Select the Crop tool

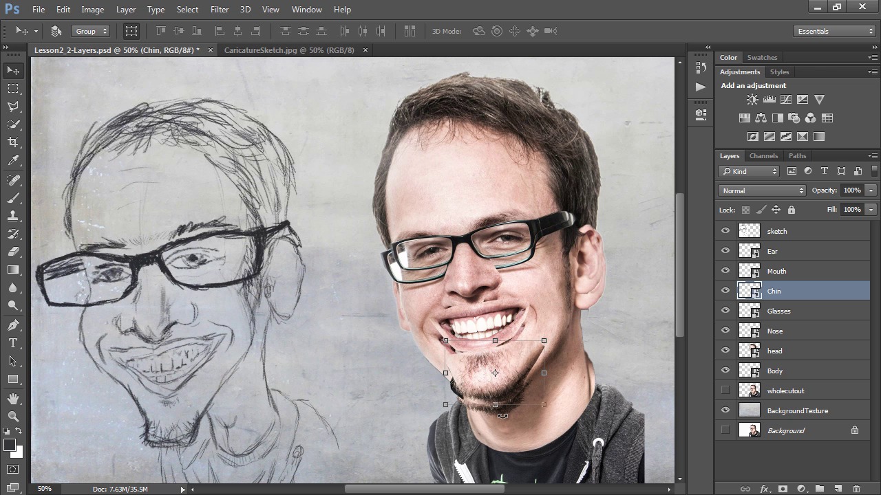pyautogui.click(x=13, y=142)
